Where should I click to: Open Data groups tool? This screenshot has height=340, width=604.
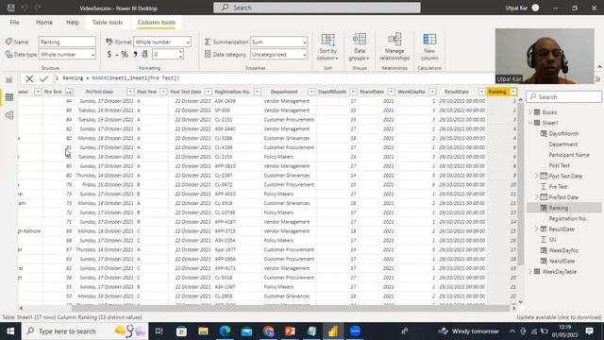pyautogui.click(x=359, y=46)
